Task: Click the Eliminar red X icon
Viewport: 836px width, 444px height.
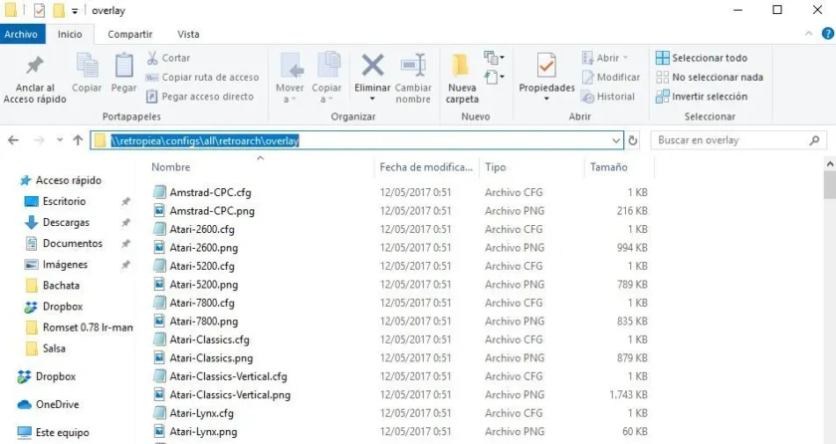Action: pyautogui.click(x=372, y=66)
